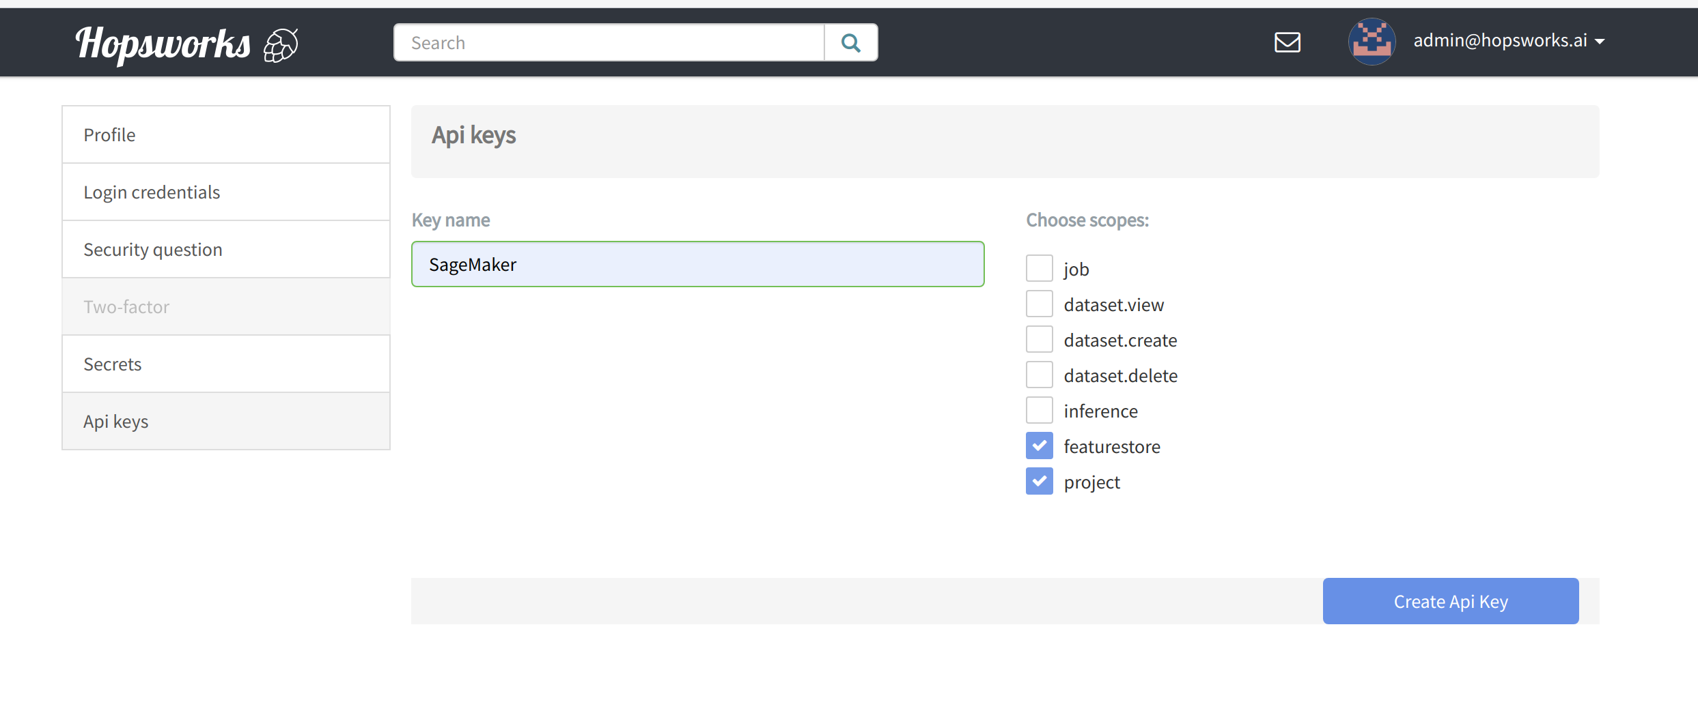The width and height of the screenshot is (1698, 715).
Task: Enable the dataset.delete scope
Action: click(1039, 375)
